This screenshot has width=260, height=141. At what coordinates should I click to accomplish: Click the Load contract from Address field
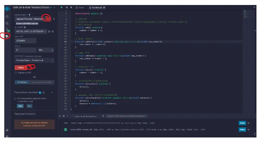click(42, 82)
